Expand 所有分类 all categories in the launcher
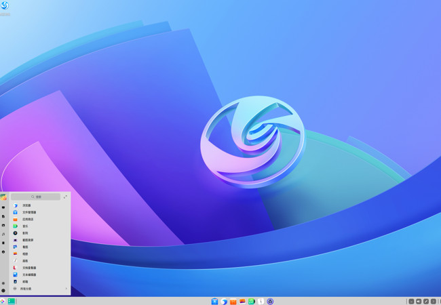Viewport: 441px width, 305px height. click(39, 289)
